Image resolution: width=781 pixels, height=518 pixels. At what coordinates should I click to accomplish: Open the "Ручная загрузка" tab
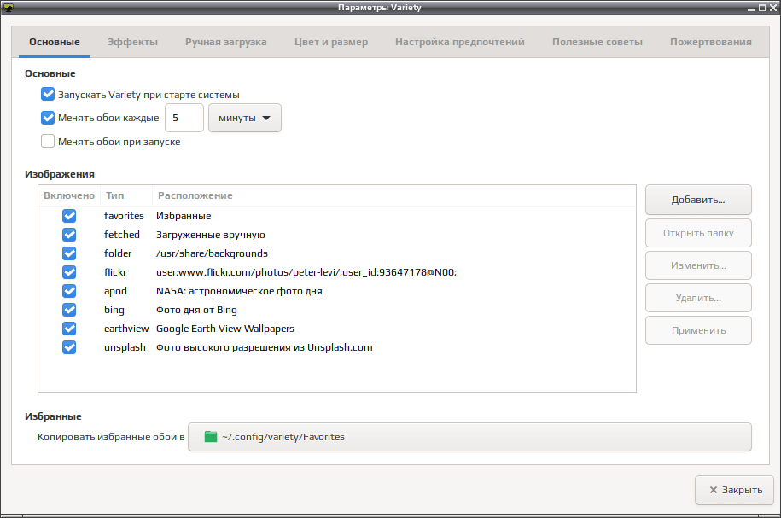click(225, 42)
